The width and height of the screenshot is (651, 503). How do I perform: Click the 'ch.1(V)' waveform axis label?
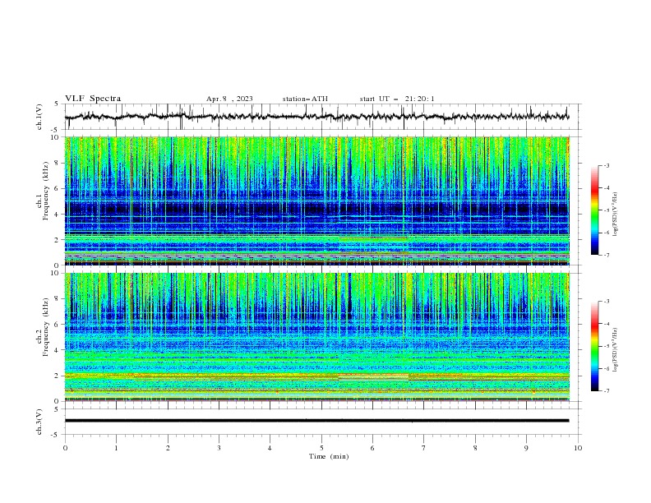[x=39, y=117]
